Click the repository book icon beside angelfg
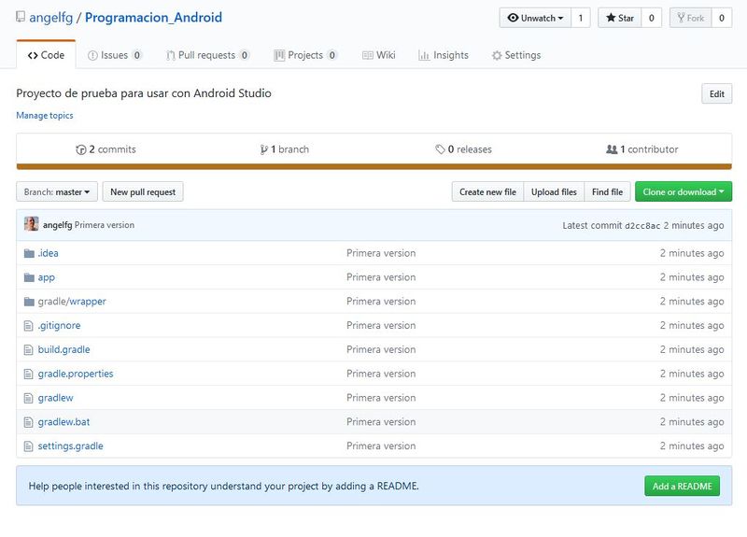 tap(21, 17)
